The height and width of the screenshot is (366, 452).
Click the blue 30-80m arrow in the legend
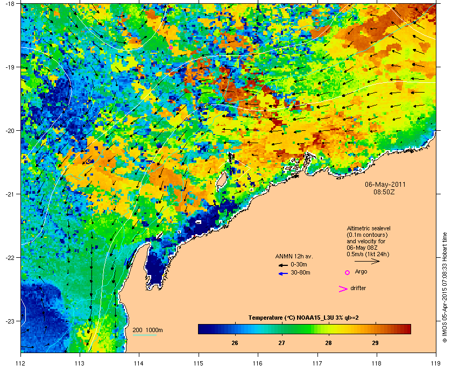click(x=283, y=274)
